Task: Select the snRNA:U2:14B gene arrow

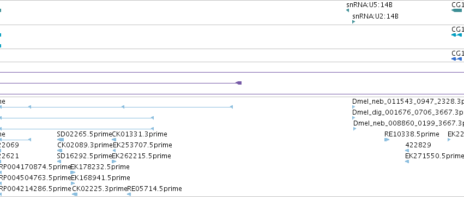Action: tap(354, 22)
